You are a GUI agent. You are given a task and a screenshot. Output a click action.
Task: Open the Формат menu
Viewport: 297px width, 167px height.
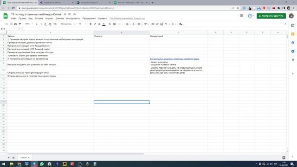pyautogui.click(x=49, y=19)
